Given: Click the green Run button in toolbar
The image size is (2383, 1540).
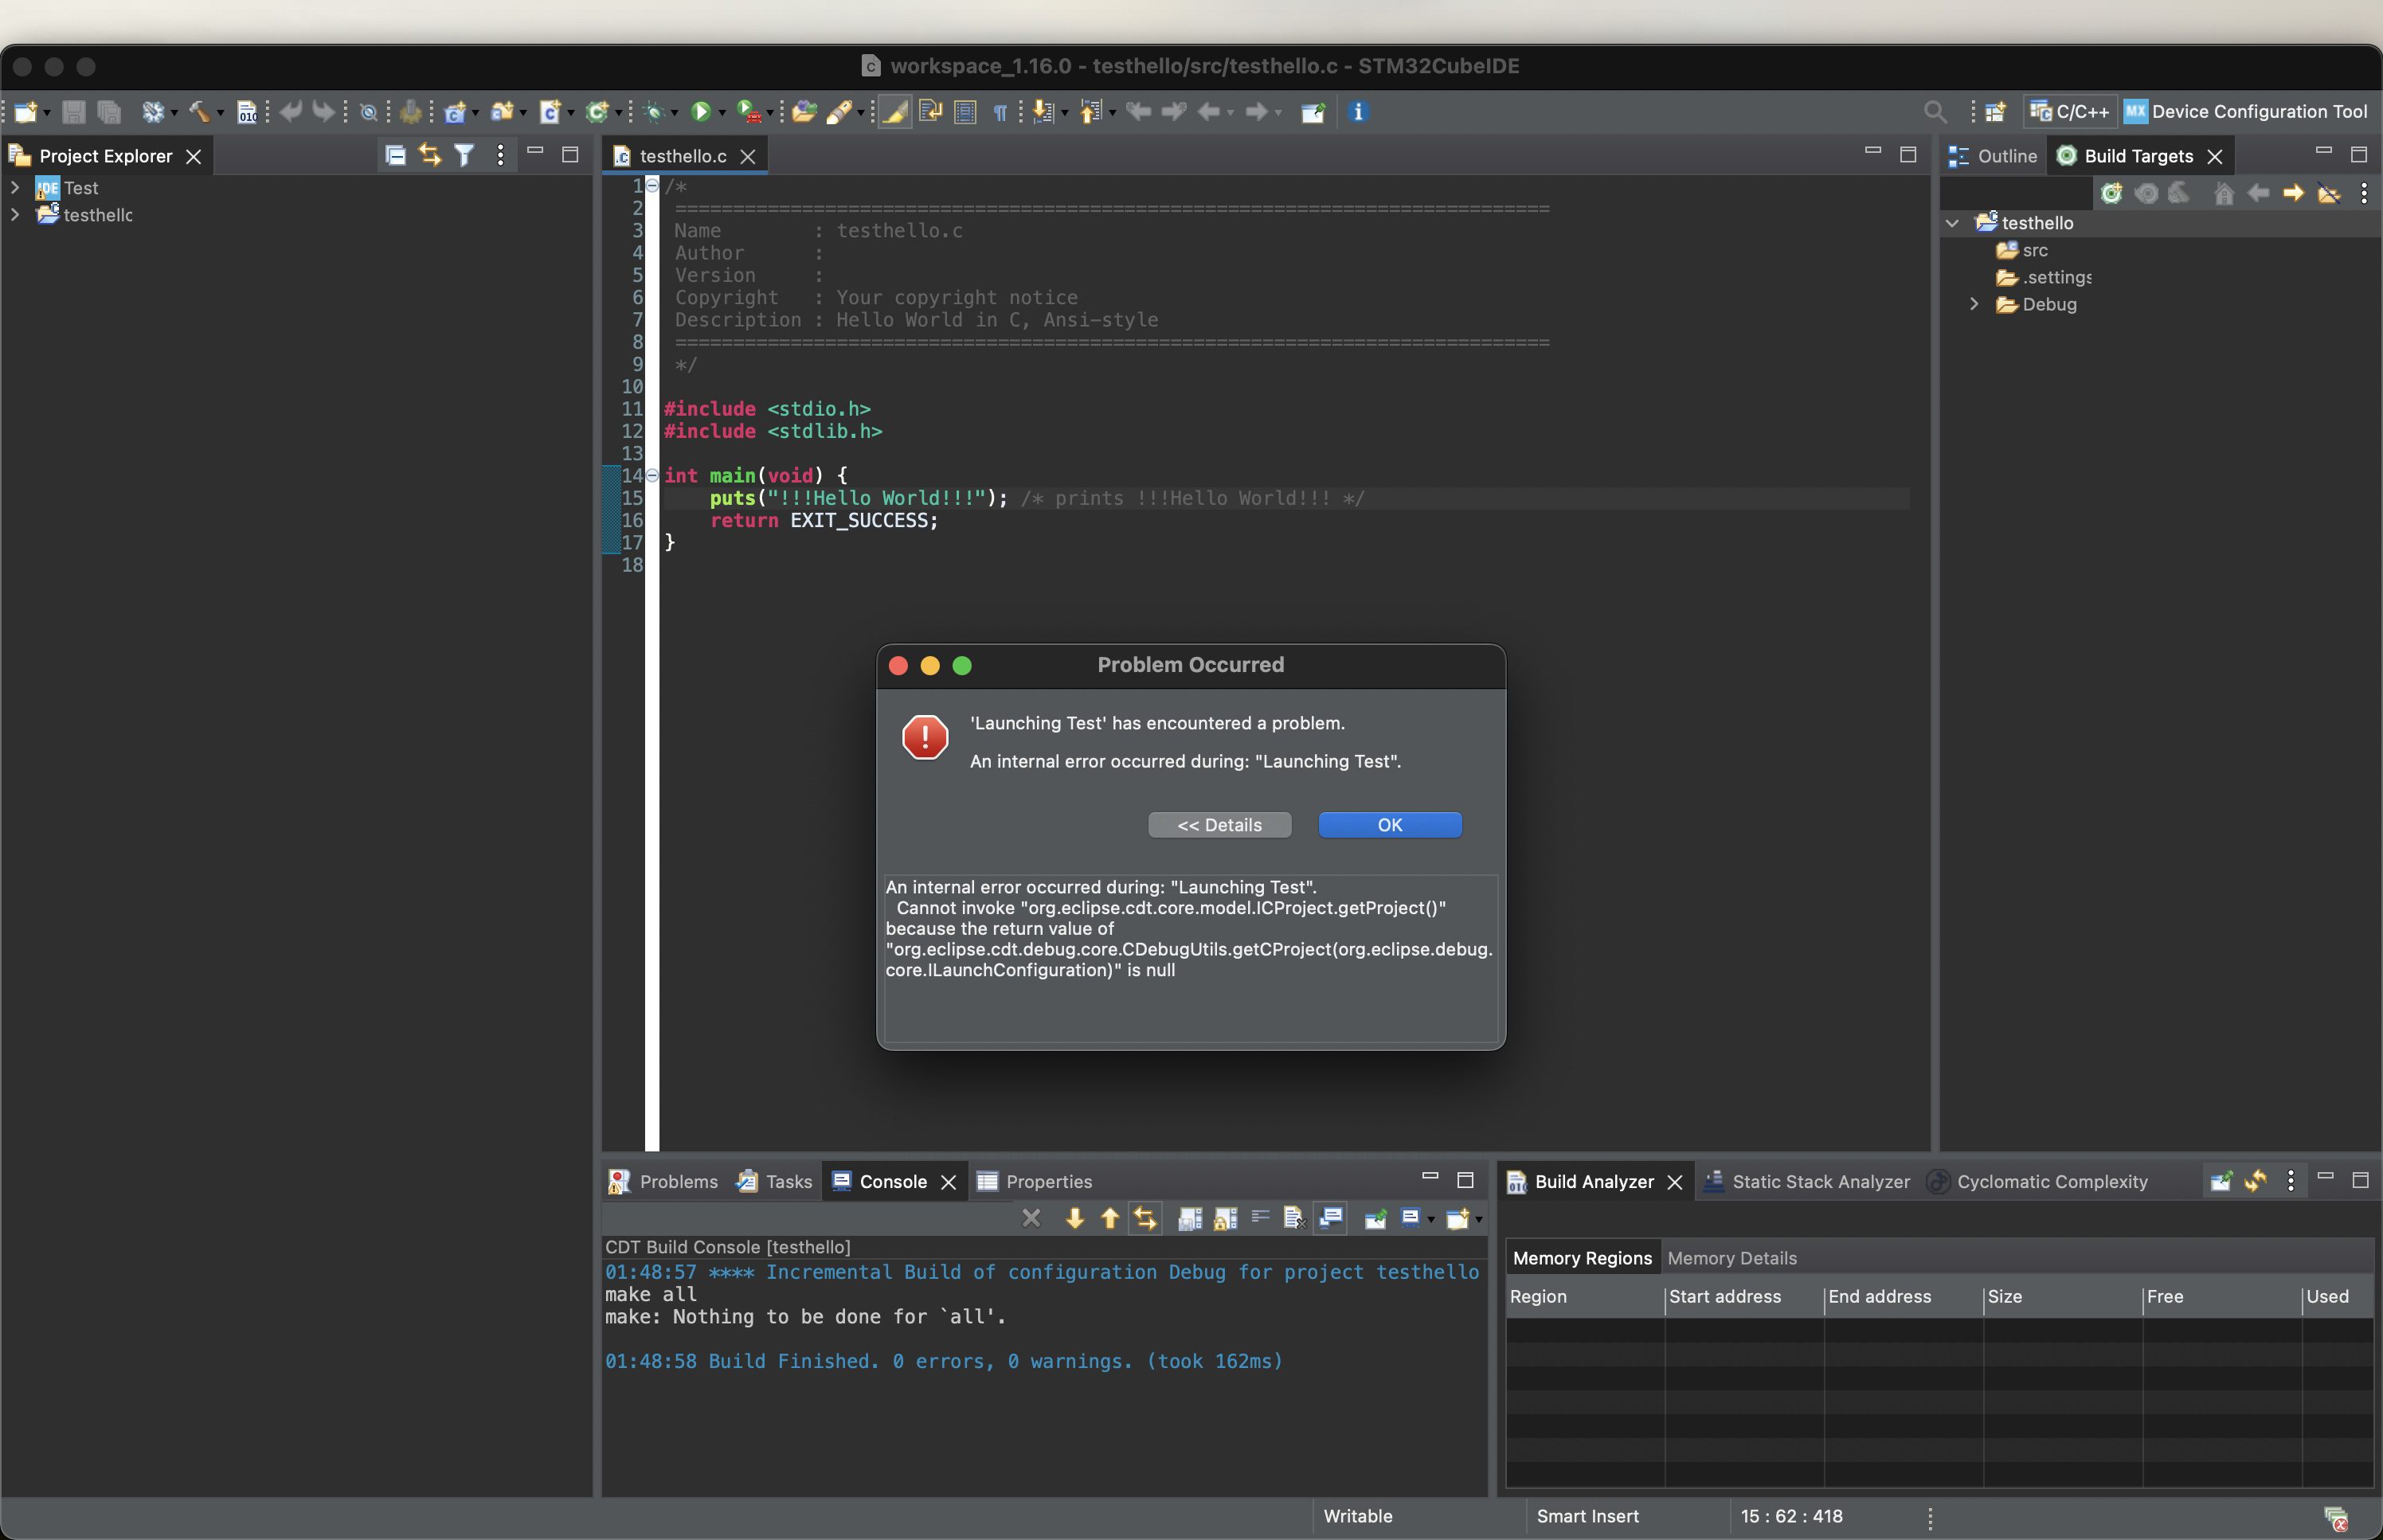Looking at the screenshot, I should pyautogui.click(x=700, y=112).
